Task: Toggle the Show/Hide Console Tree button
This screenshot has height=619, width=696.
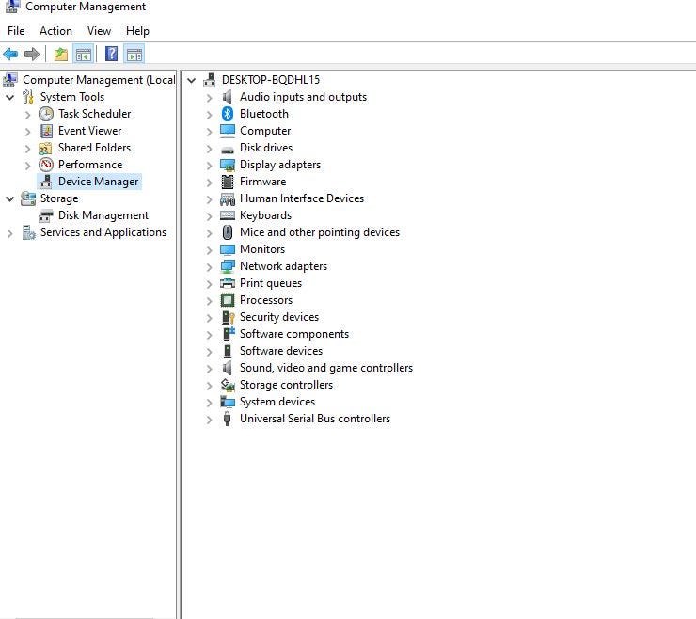Action: tap(84, 55)
